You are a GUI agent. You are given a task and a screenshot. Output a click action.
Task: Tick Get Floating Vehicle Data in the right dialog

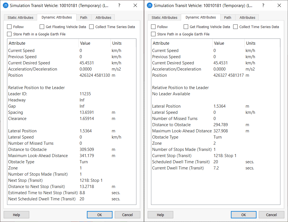pyautogui.click(x=186, y=27)
